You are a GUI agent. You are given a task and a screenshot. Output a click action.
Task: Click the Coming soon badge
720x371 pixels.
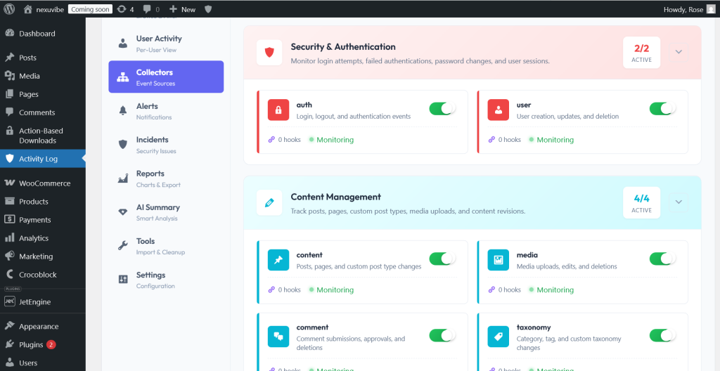91,9
